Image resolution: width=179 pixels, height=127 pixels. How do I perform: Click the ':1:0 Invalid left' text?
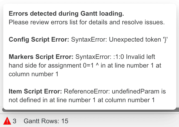pyautogui.click(x=134, y=57)
